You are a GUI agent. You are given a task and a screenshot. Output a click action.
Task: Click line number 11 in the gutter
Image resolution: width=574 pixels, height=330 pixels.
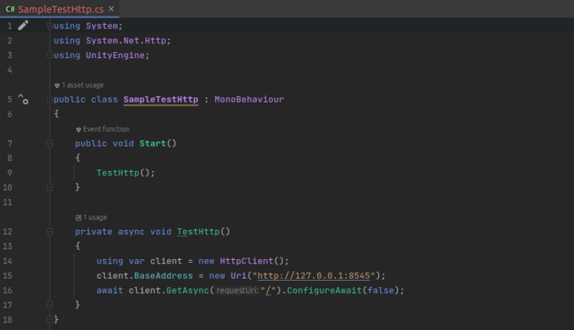coord(8,203)
